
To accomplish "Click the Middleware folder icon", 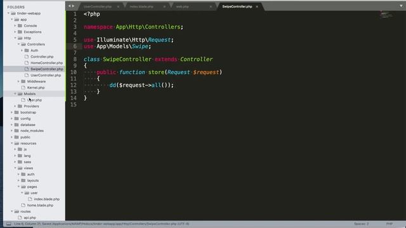I will 23,81.
